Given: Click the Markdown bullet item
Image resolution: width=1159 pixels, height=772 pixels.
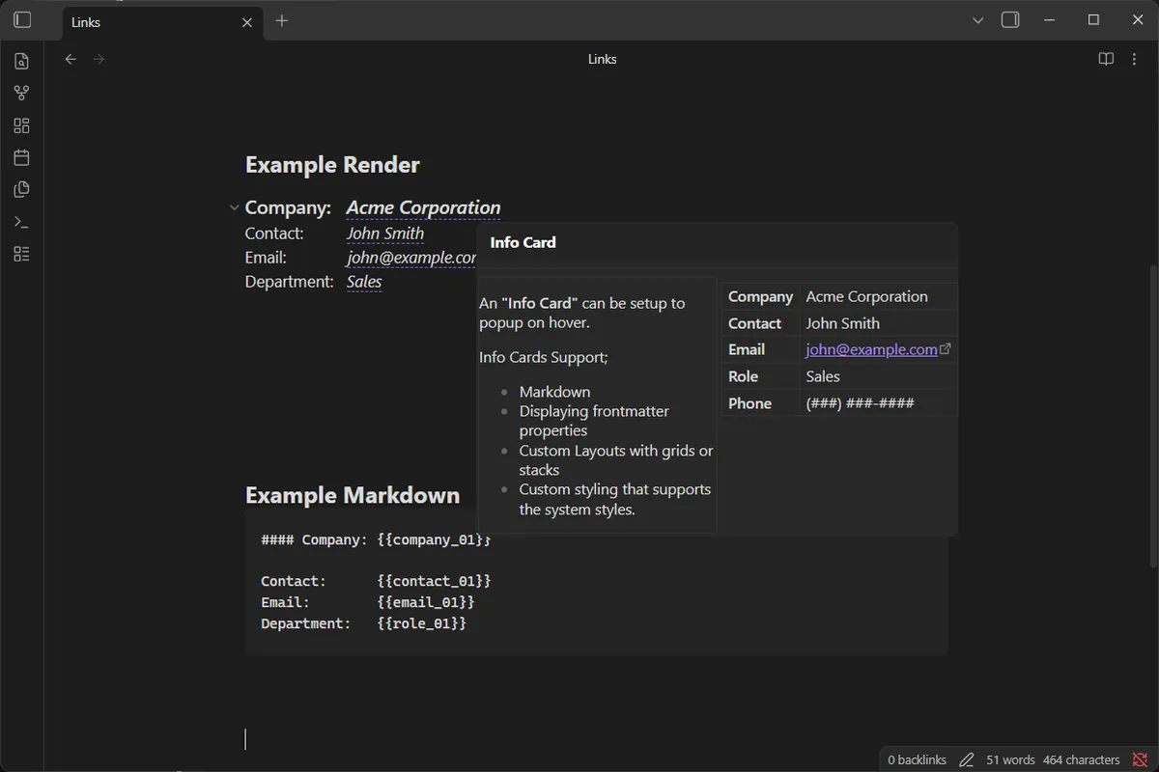Looking at the screenshot, I should pos(554,392).
